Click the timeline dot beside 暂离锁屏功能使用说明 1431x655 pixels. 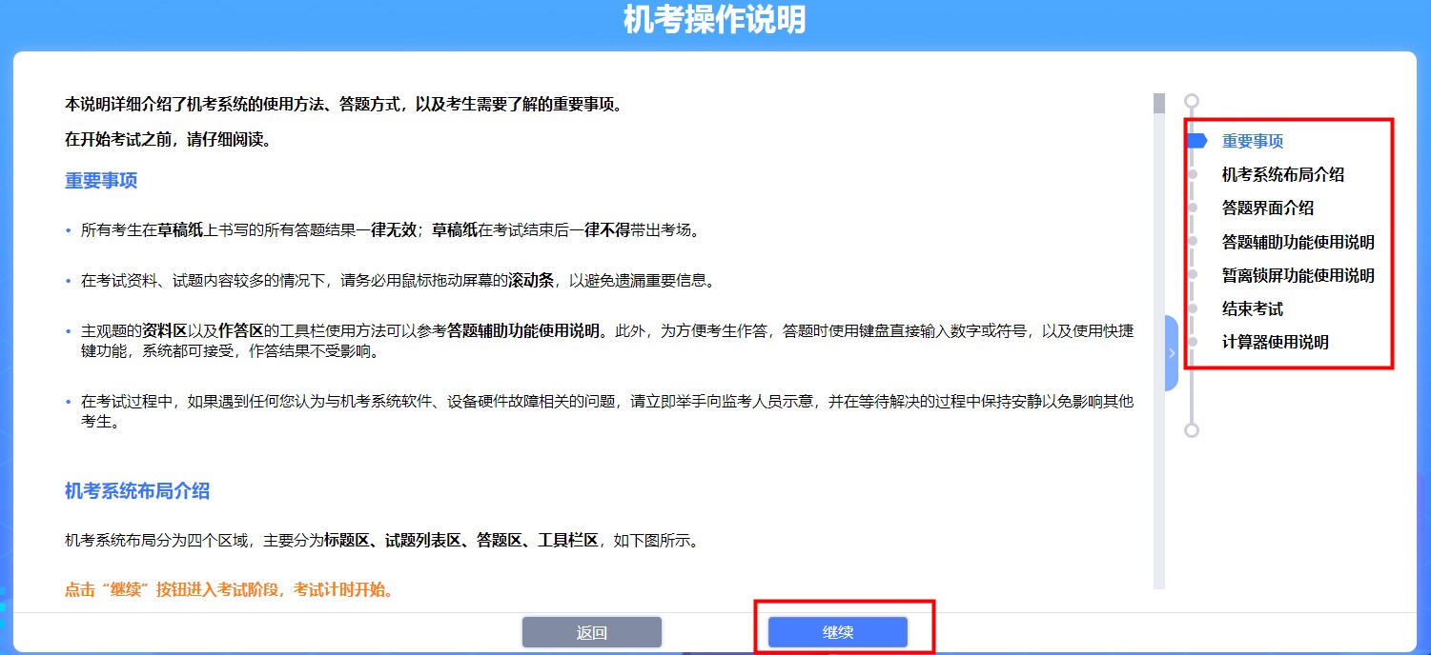coord(1193,275)
